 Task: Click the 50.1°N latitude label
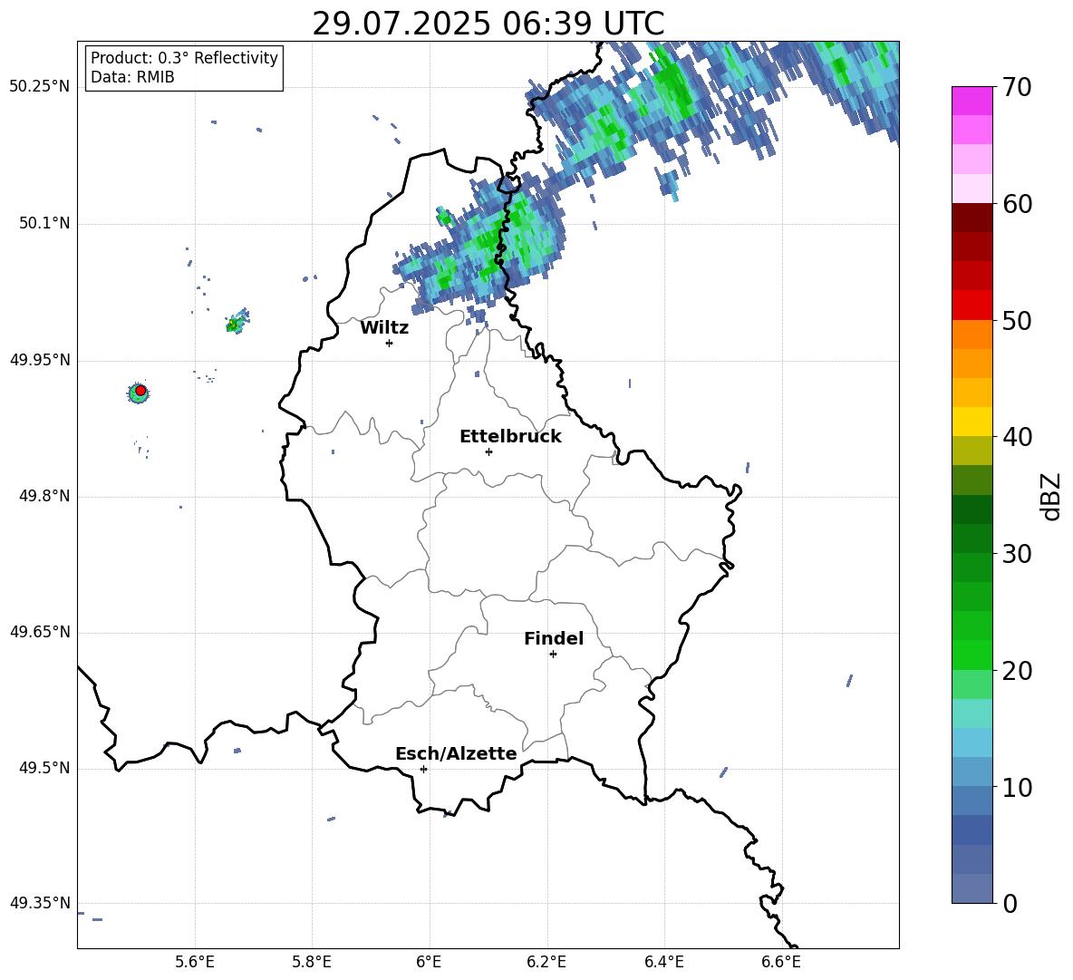[x=44, y=224]
